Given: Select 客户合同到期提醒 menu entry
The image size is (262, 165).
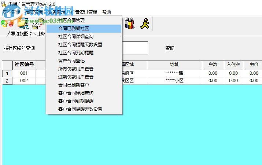Looking at the screenshot, I should (84, 101).
